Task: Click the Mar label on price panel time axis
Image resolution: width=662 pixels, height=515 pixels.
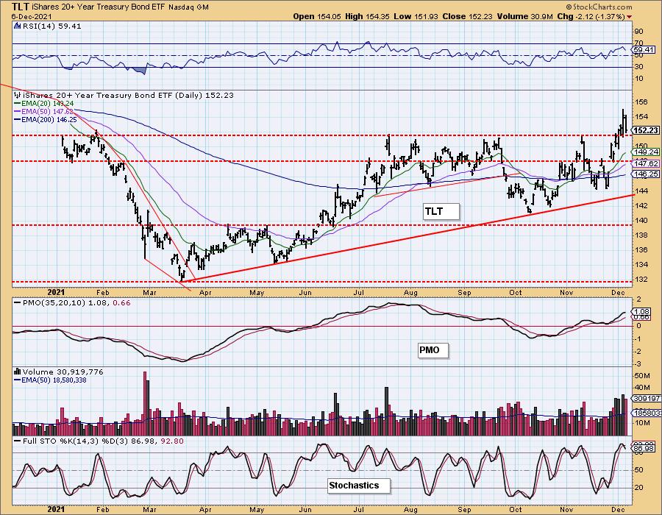Action: point(150,293)
